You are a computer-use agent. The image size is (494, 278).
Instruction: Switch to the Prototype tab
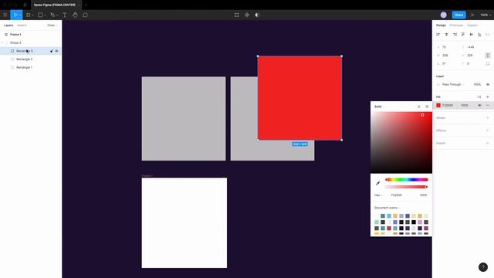tap(456, 25)
